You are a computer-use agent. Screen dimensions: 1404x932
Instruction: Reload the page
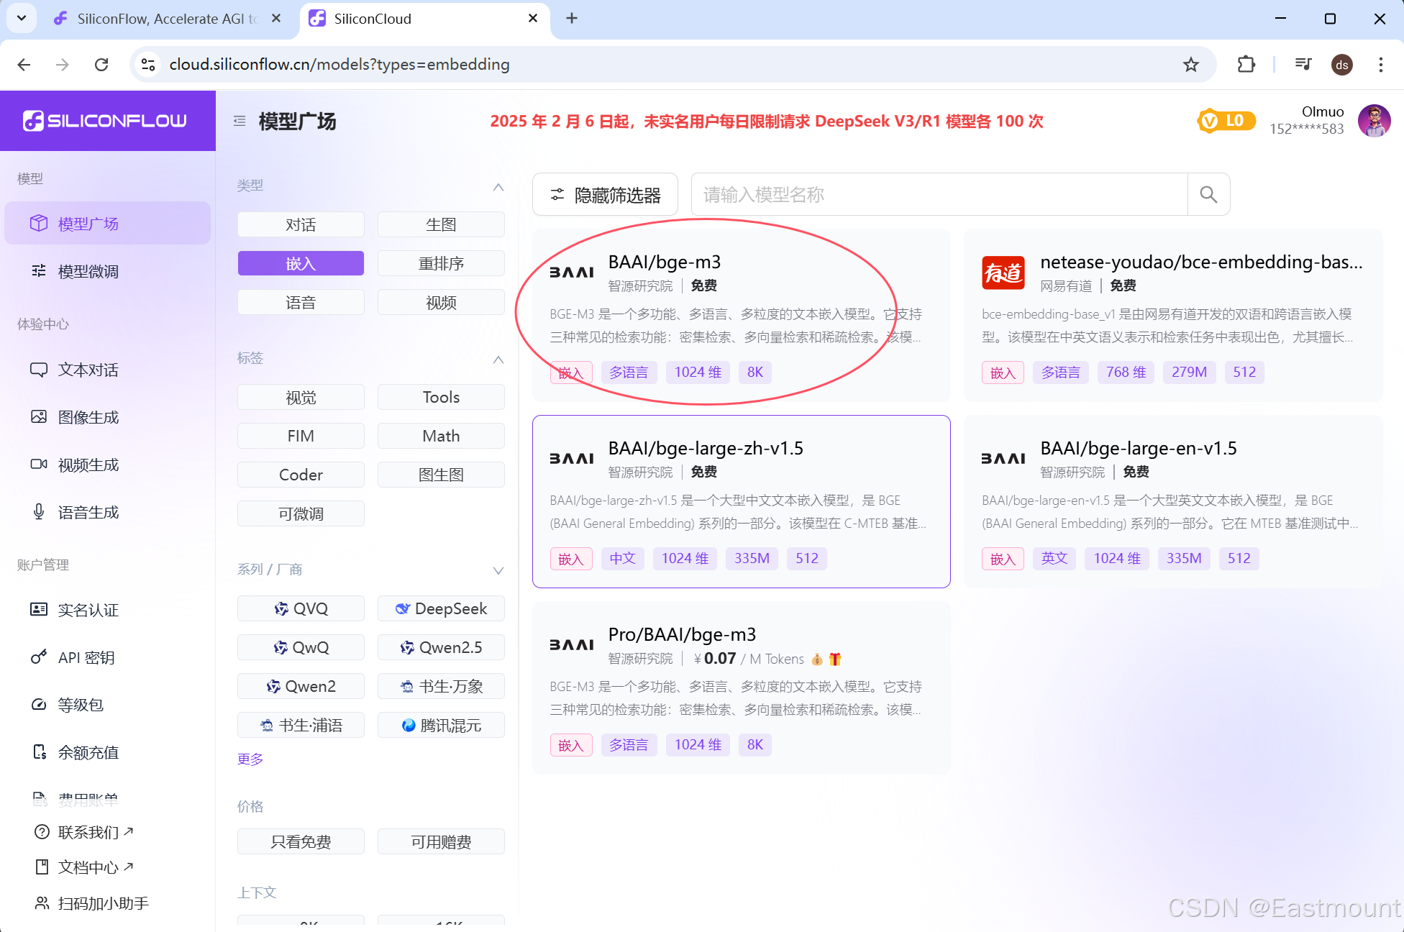101,65
